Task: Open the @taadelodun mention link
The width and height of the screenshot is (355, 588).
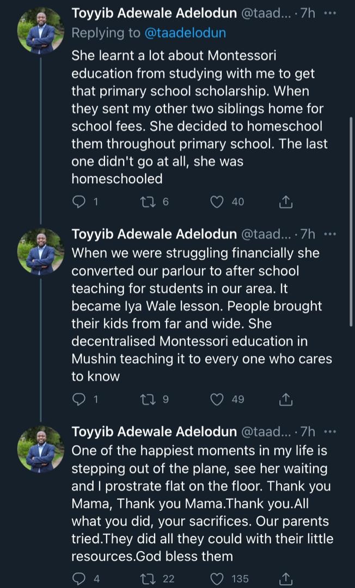Action: tap(185, 33)
